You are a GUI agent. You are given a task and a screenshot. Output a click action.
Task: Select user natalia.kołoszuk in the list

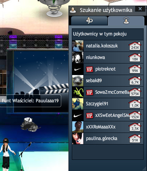108,46
